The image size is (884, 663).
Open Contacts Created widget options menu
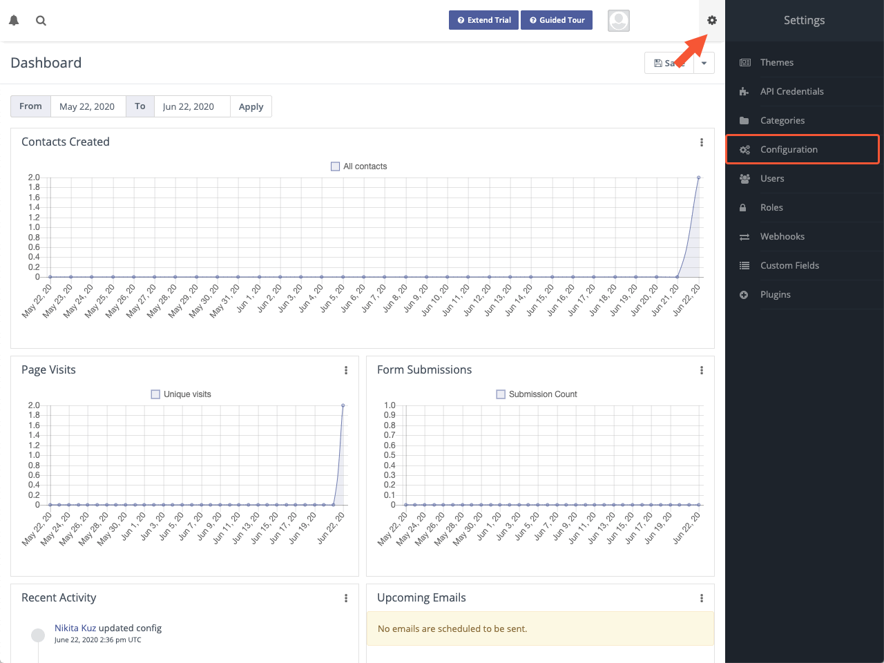(702, 142)
